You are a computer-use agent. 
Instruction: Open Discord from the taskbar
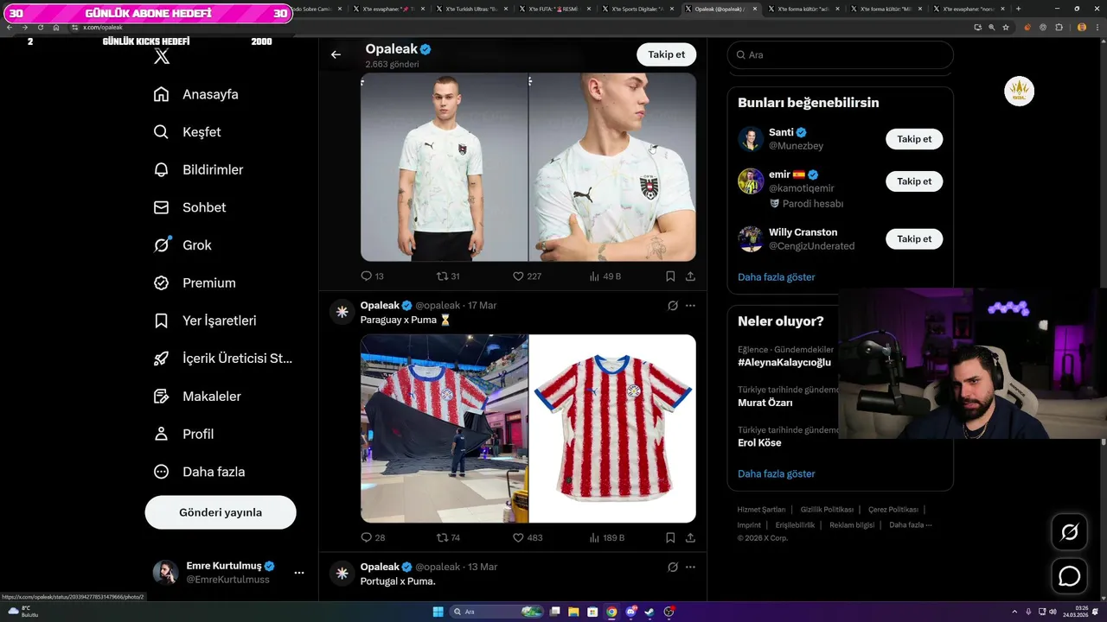point(631,612)
